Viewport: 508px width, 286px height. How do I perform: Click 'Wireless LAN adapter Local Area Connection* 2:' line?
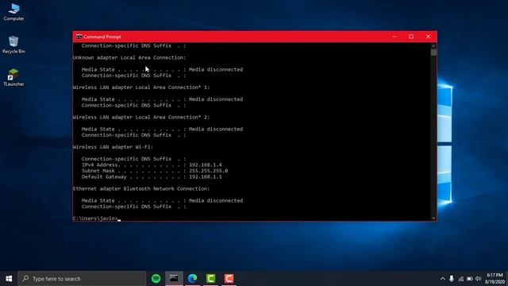coord(141,118)
